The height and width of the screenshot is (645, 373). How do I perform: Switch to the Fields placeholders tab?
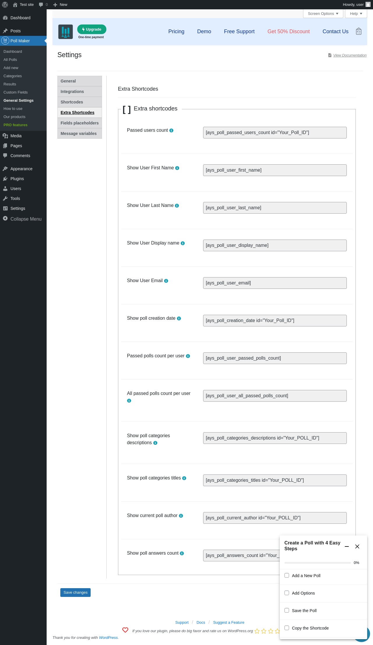pyautogui.click(x=80, y=123)
